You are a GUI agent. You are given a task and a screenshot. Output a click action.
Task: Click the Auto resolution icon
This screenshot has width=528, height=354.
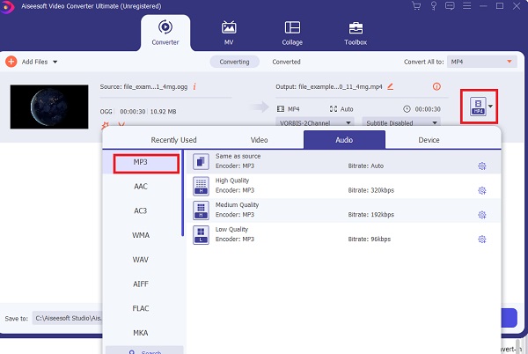click(x=334, y=109)
